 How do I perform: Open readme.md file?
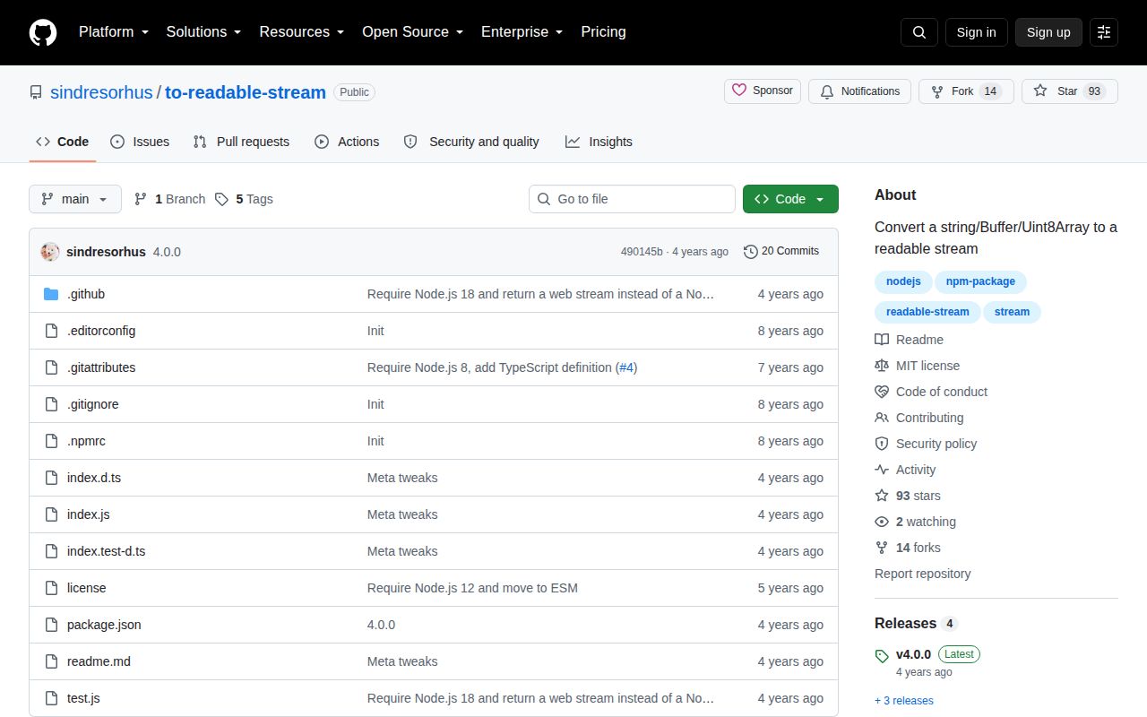[x=99, y=661]
